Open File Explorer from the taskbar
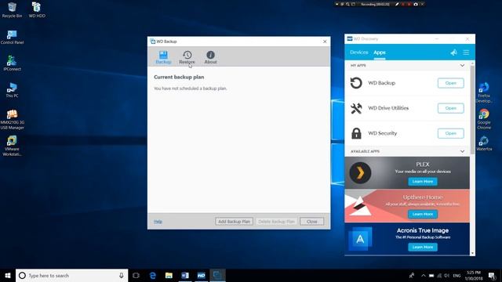 click(169, 275)
